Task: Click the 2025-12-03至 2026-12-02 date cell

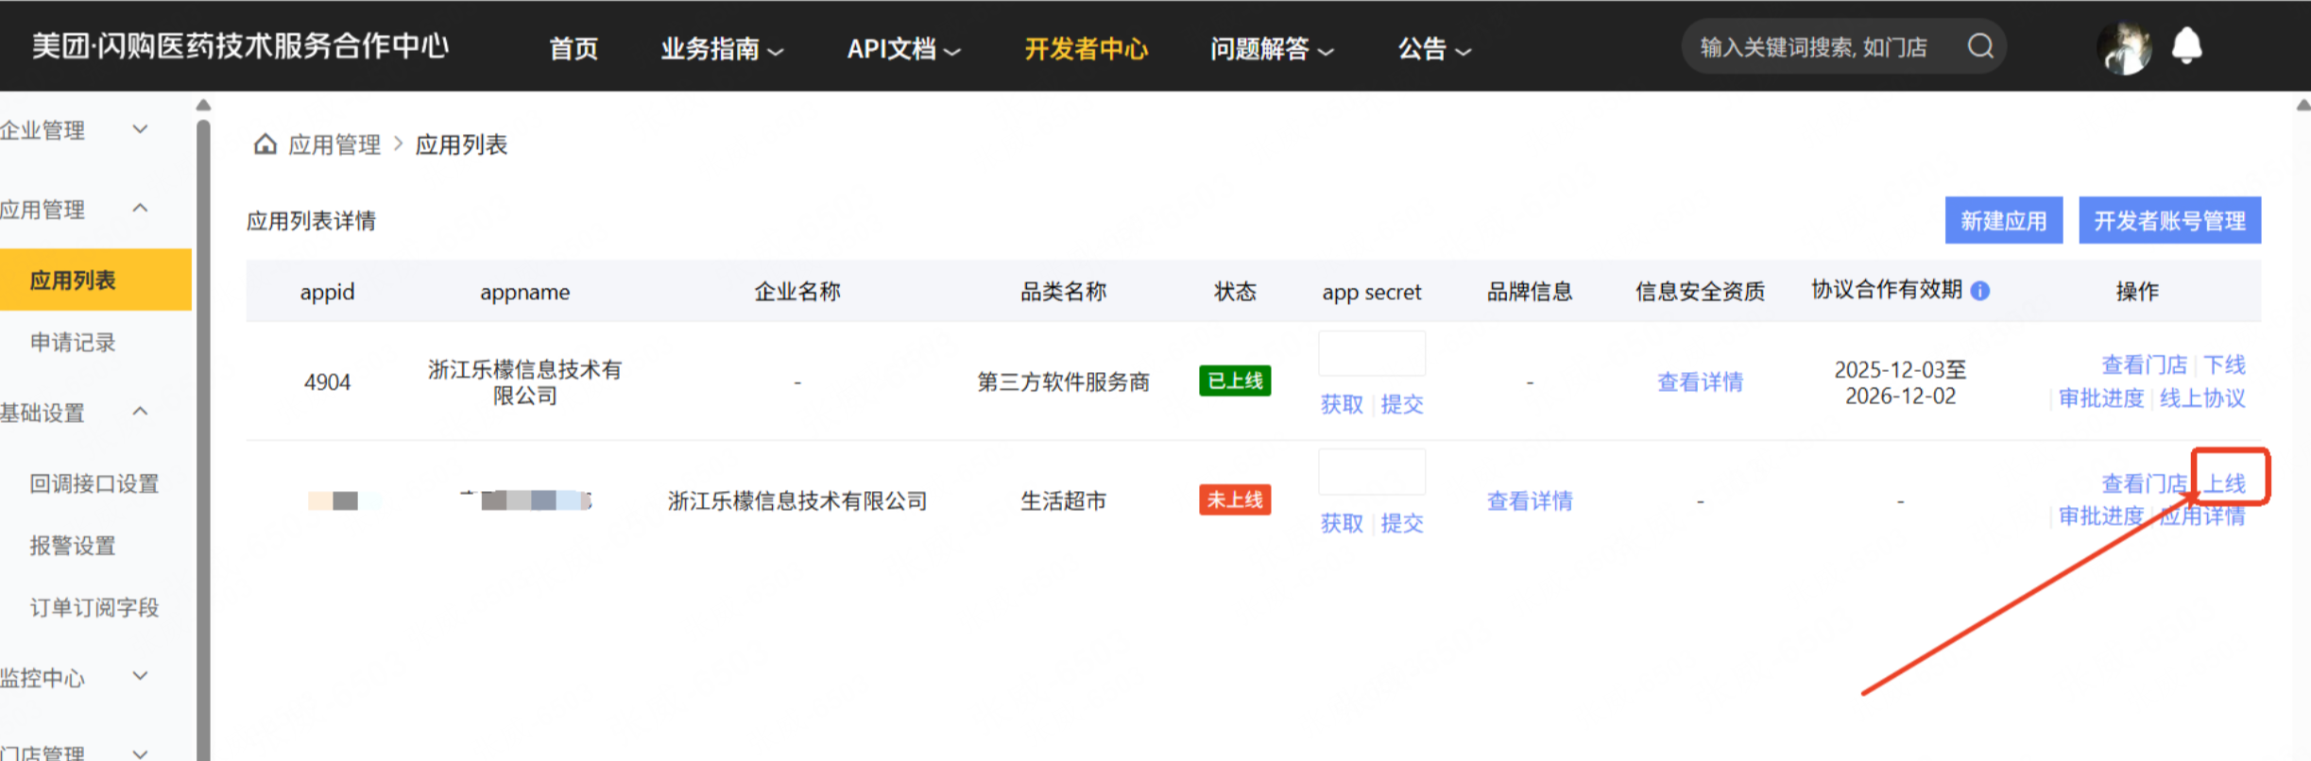Action: [x=1900, y=381]
